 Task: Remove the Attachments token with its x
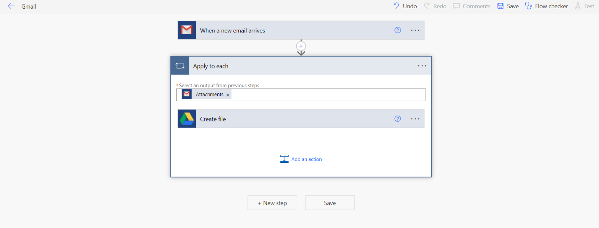[228, 95]
